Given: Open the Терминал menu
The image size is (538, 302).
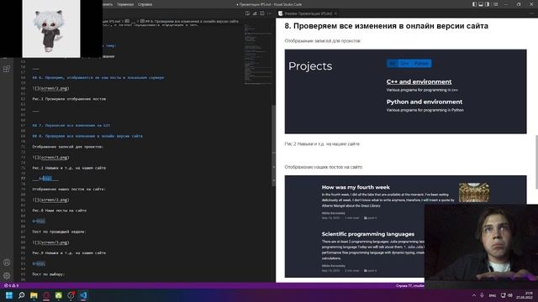Looking at the screenshot, I should point(125,4).
